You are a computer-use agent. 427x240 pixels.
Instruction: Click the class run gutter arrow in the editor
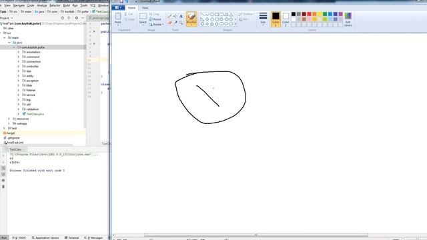[x=94, y=31]
